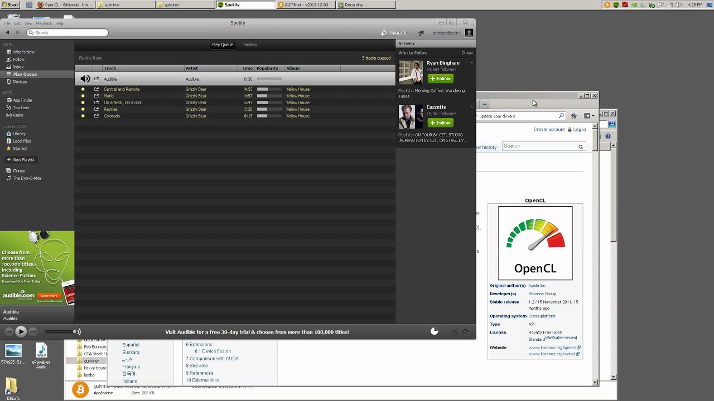Click Create account on Wikipedia
This screenshot has height=401, width=714.
click(549, 129)
